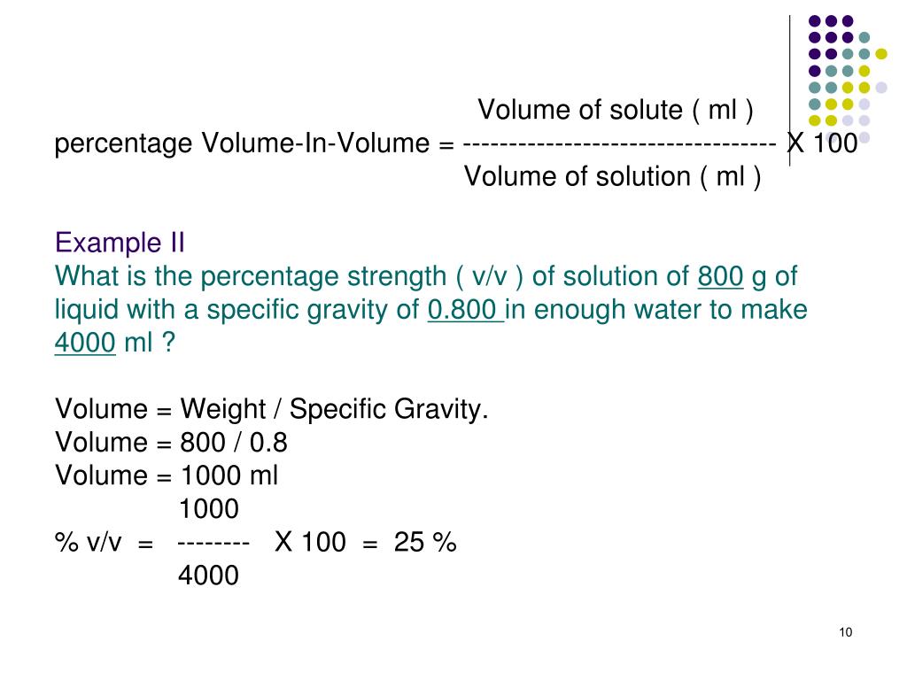
Task: Click 'Volume of solute ( ml )' numerator
Action: click(616, 110)
